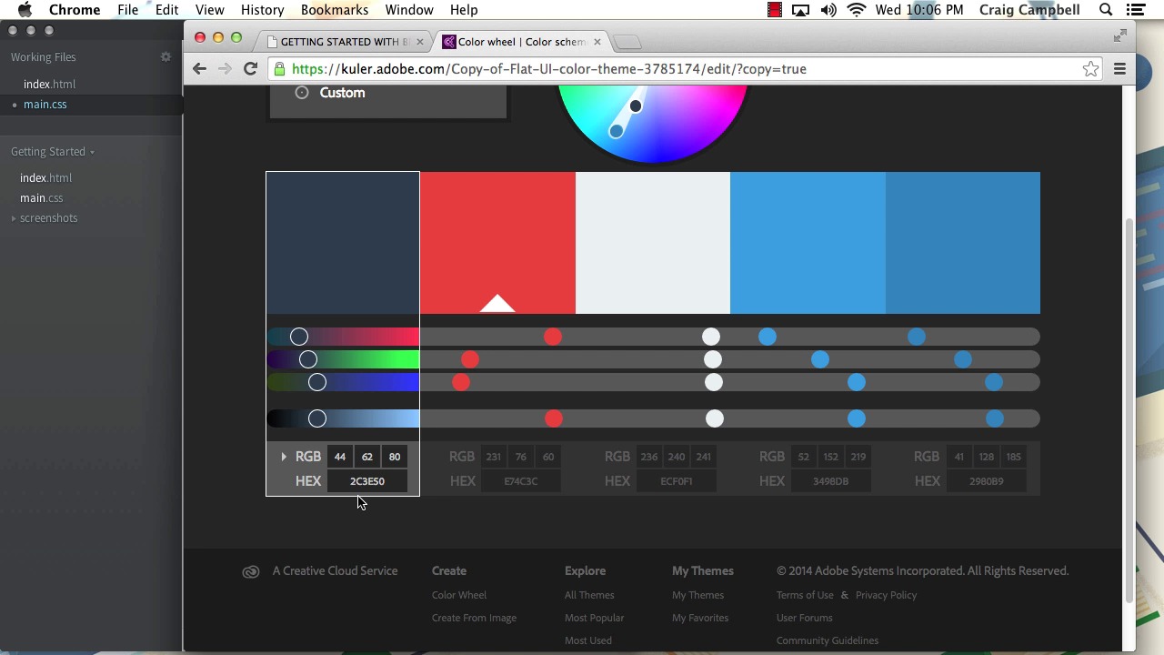The height and width of the screenshot is (655, 1164).
Task: Select the darker blue color swatch
Action: click(x=963, y=243)
